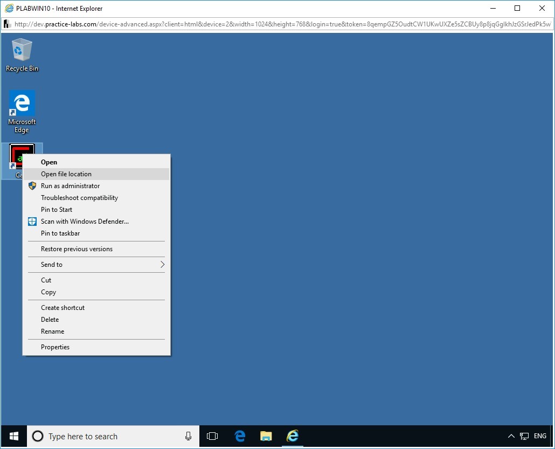The image size is (555, 449).
Task: Click the Type here to search box
Action: coord(108,436)
